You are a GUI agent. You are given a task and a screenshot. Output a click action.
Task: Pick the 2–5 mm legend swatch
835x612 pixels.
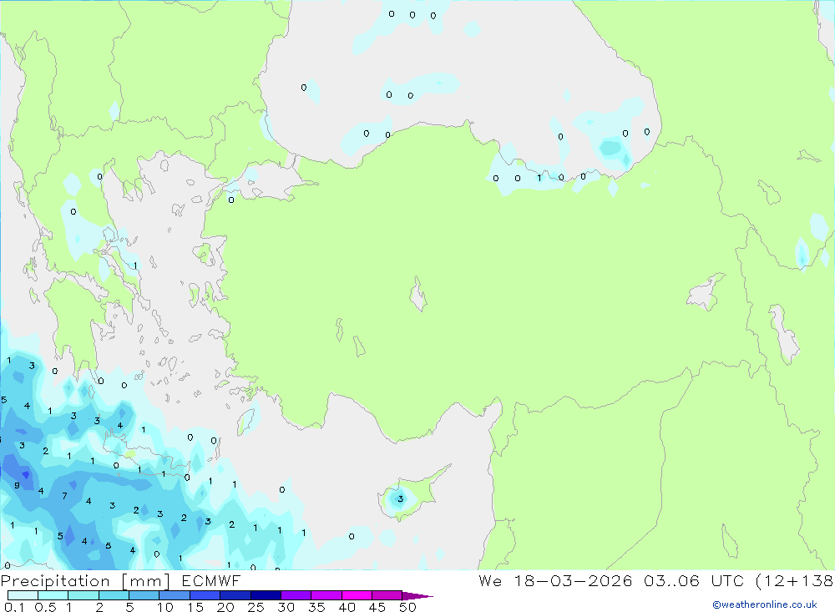click(114, 595)
